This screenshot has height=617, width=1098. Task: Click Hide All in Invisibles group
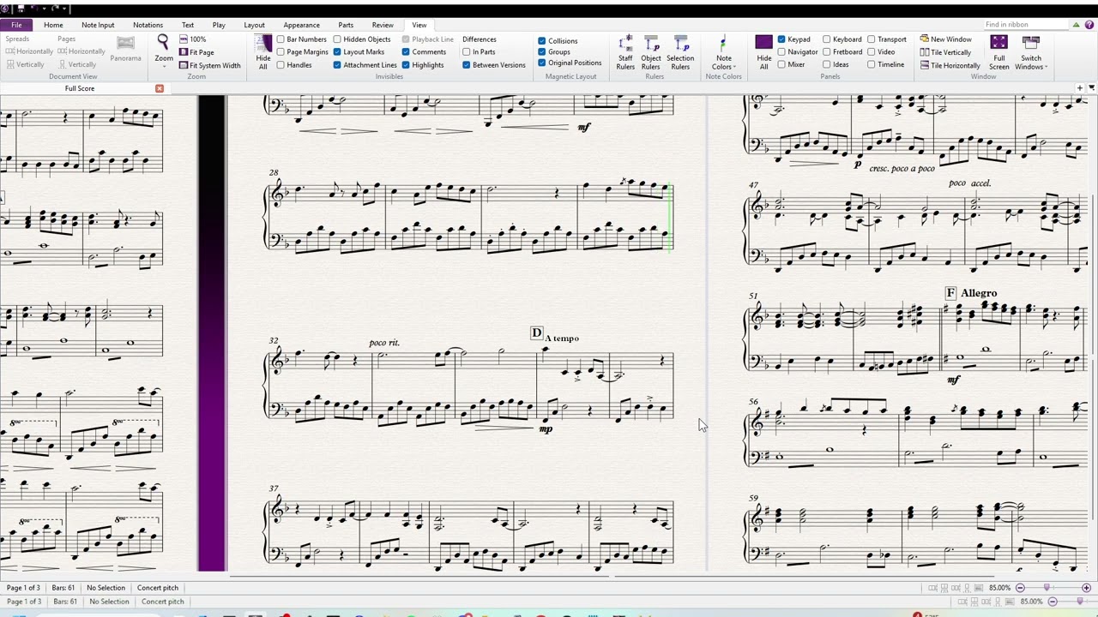[263, 51]
